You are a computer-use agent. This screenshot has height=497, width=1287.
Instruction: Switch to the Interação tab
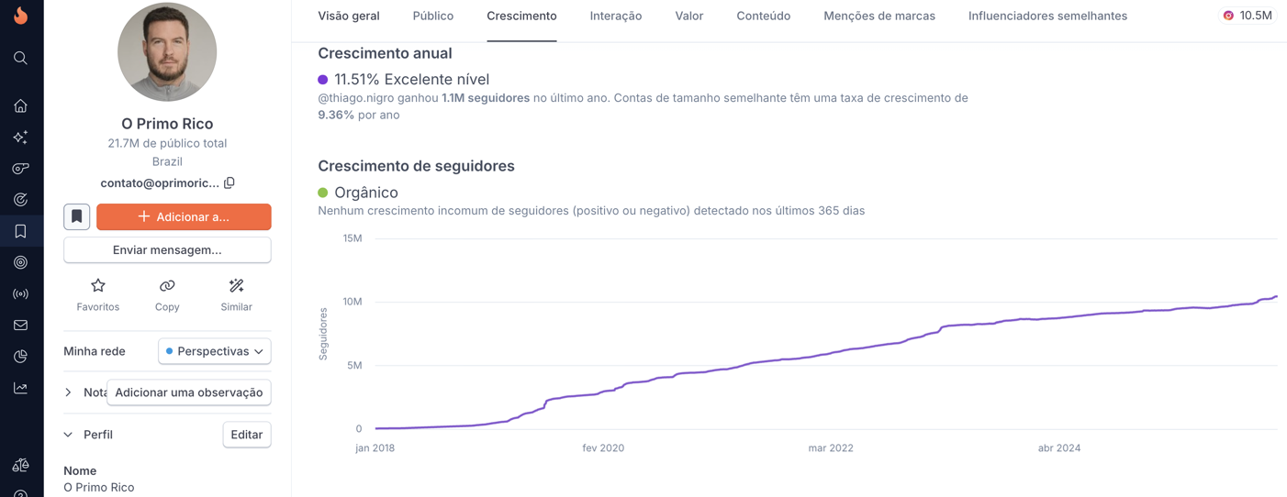616,16
